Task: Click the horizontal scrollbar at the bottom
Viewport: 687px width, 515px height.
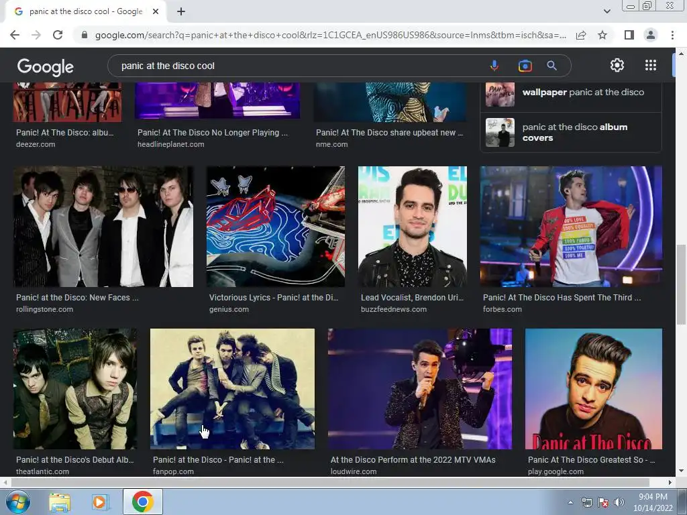Action: [x=329, y=482]
